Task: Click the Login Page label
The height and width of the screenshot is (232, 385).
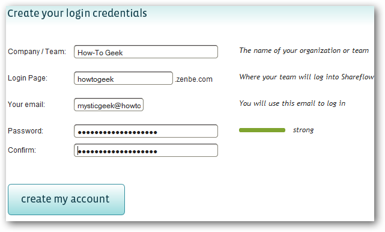Action: 28,78
